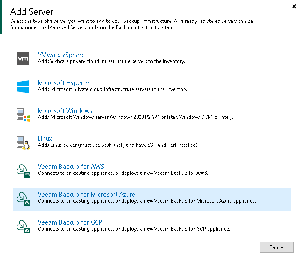301x258 pixels.
Task: Click 'Adds Linux server (must use bash shell' text
Action: click(118, 145)
